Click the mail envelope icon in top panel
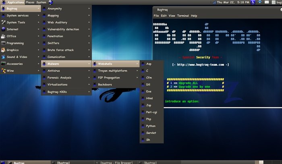 coord(267,2)
